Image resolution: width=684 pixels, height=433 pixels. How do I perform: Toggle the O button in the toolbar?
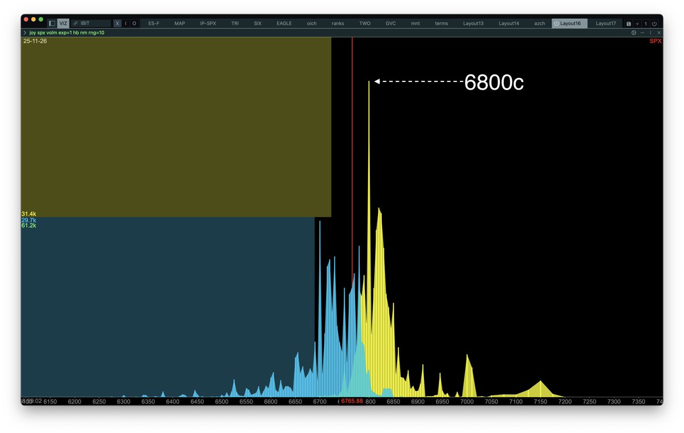click(134, 23)
